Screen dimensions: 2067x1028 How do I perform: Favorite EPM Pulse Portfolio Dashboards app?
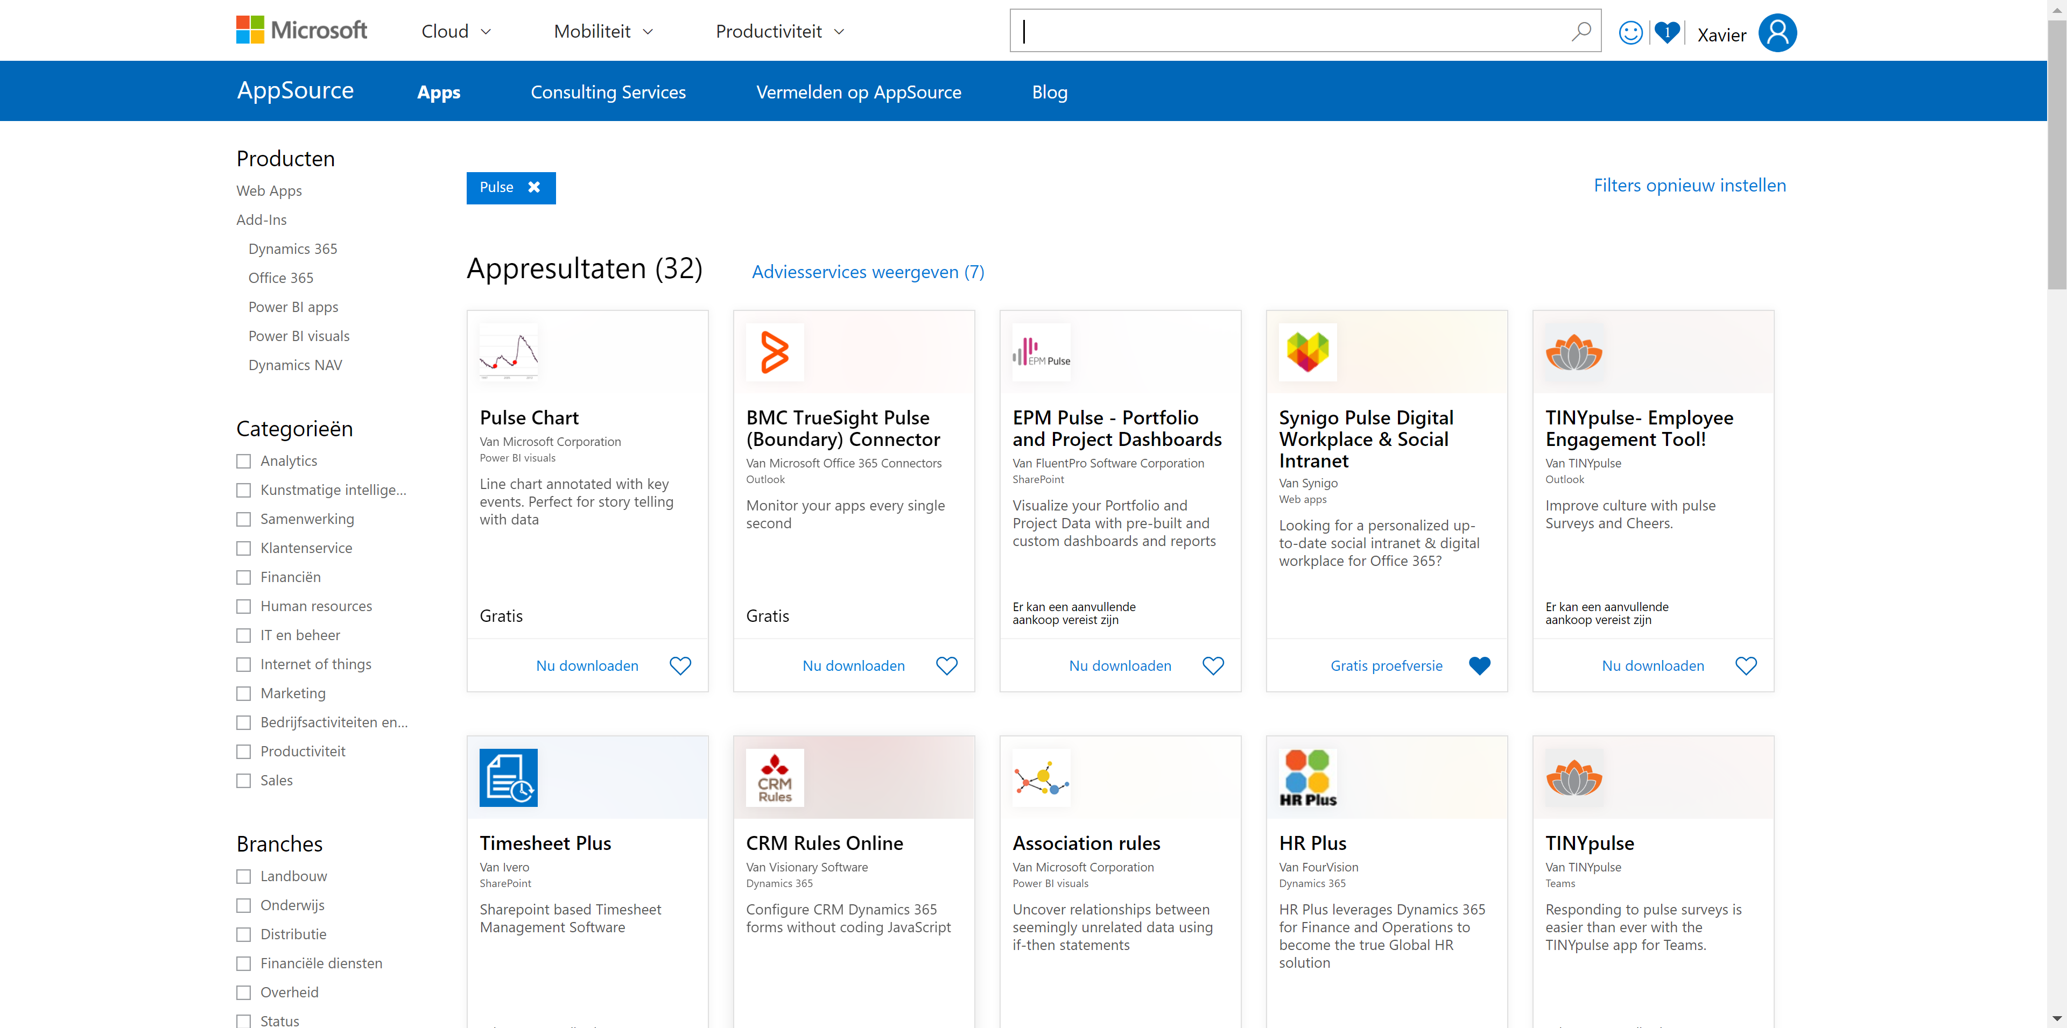[1213, 665]
